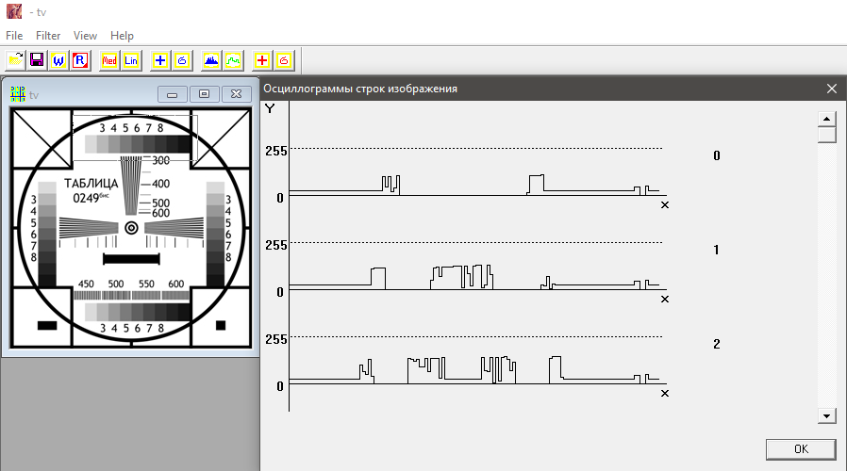This screenshot has width=847, height=471.
Task: Click the oscillogram scrollbar thumb
Action: click(x=826, y=135)
